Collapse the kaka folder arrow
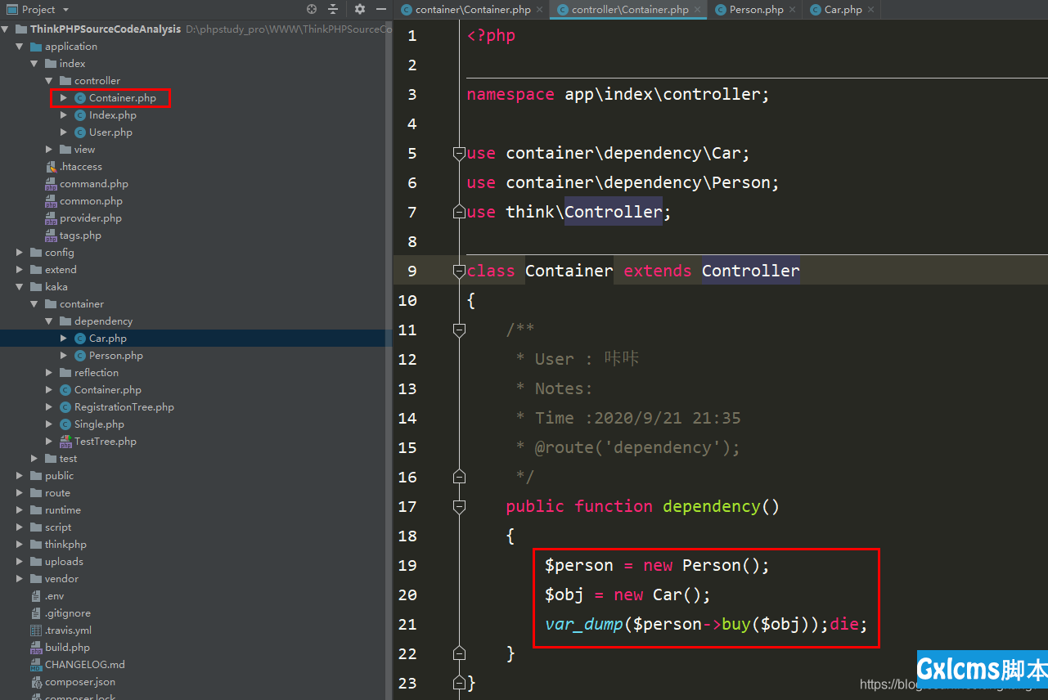1048x700 pixels. [20, 287]
